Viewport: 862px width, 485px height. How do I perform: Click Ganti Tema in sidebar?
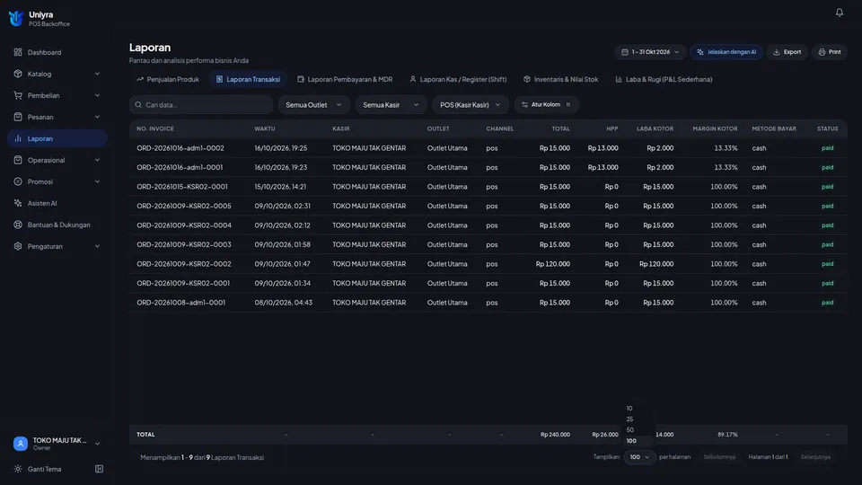pos(44,469)
